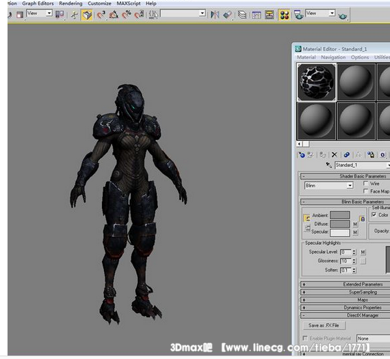The height and width of the screenshot is (359, 390).
Task: Click the Specular color swatch
Action: click(340, 233)
